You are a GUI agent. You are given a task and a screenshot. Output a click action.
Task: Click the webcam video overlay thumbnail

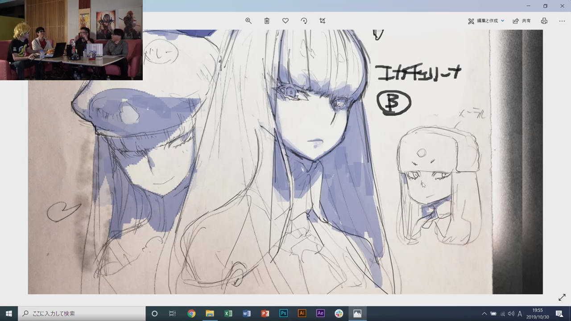pyautogui.click(x=71, y=40)
